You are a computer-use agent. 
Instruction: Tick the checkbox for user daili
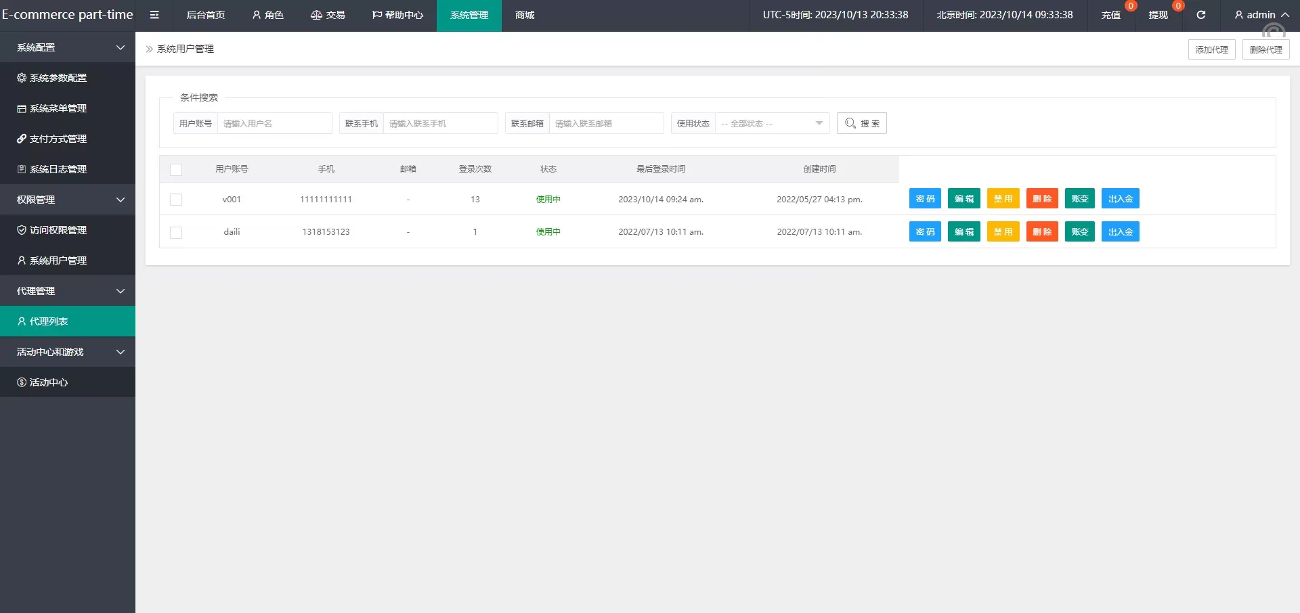(176, 233)
